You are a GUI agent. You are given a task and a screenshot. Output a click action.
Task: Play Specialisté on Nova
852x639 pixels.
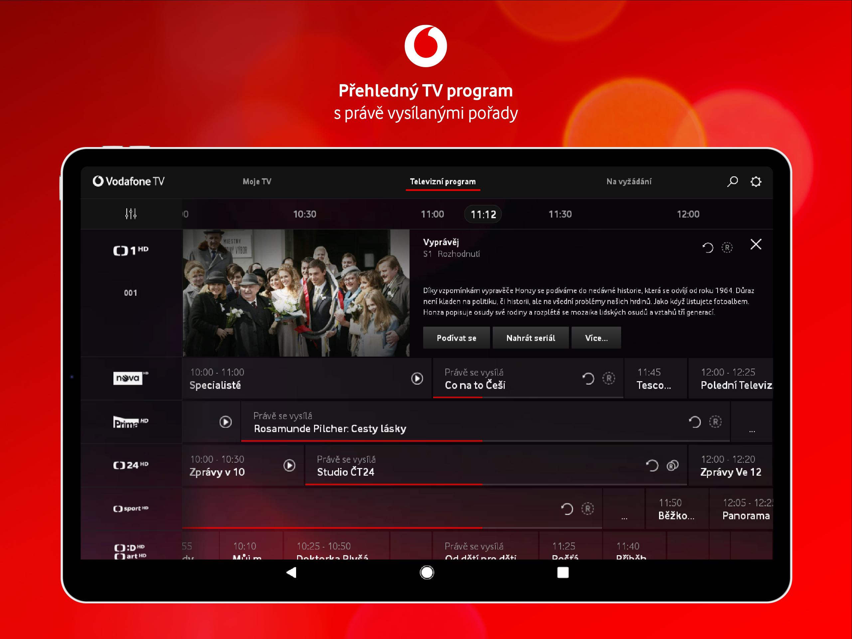[x=417, y=379]
